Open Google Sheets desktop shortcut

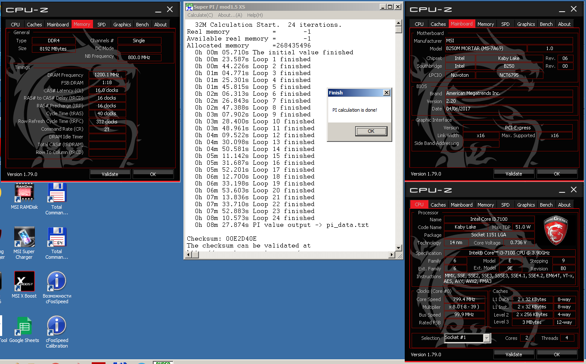click(x=24, y=329)
